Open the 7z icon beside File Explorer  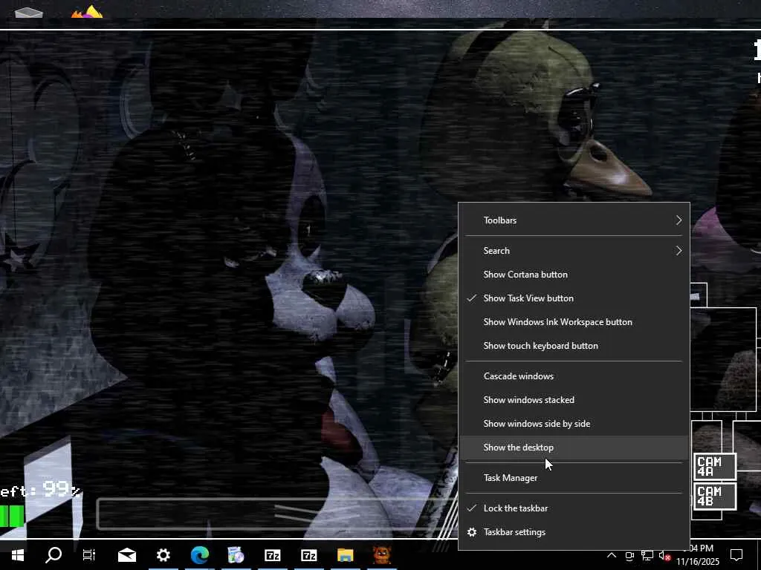308,554
